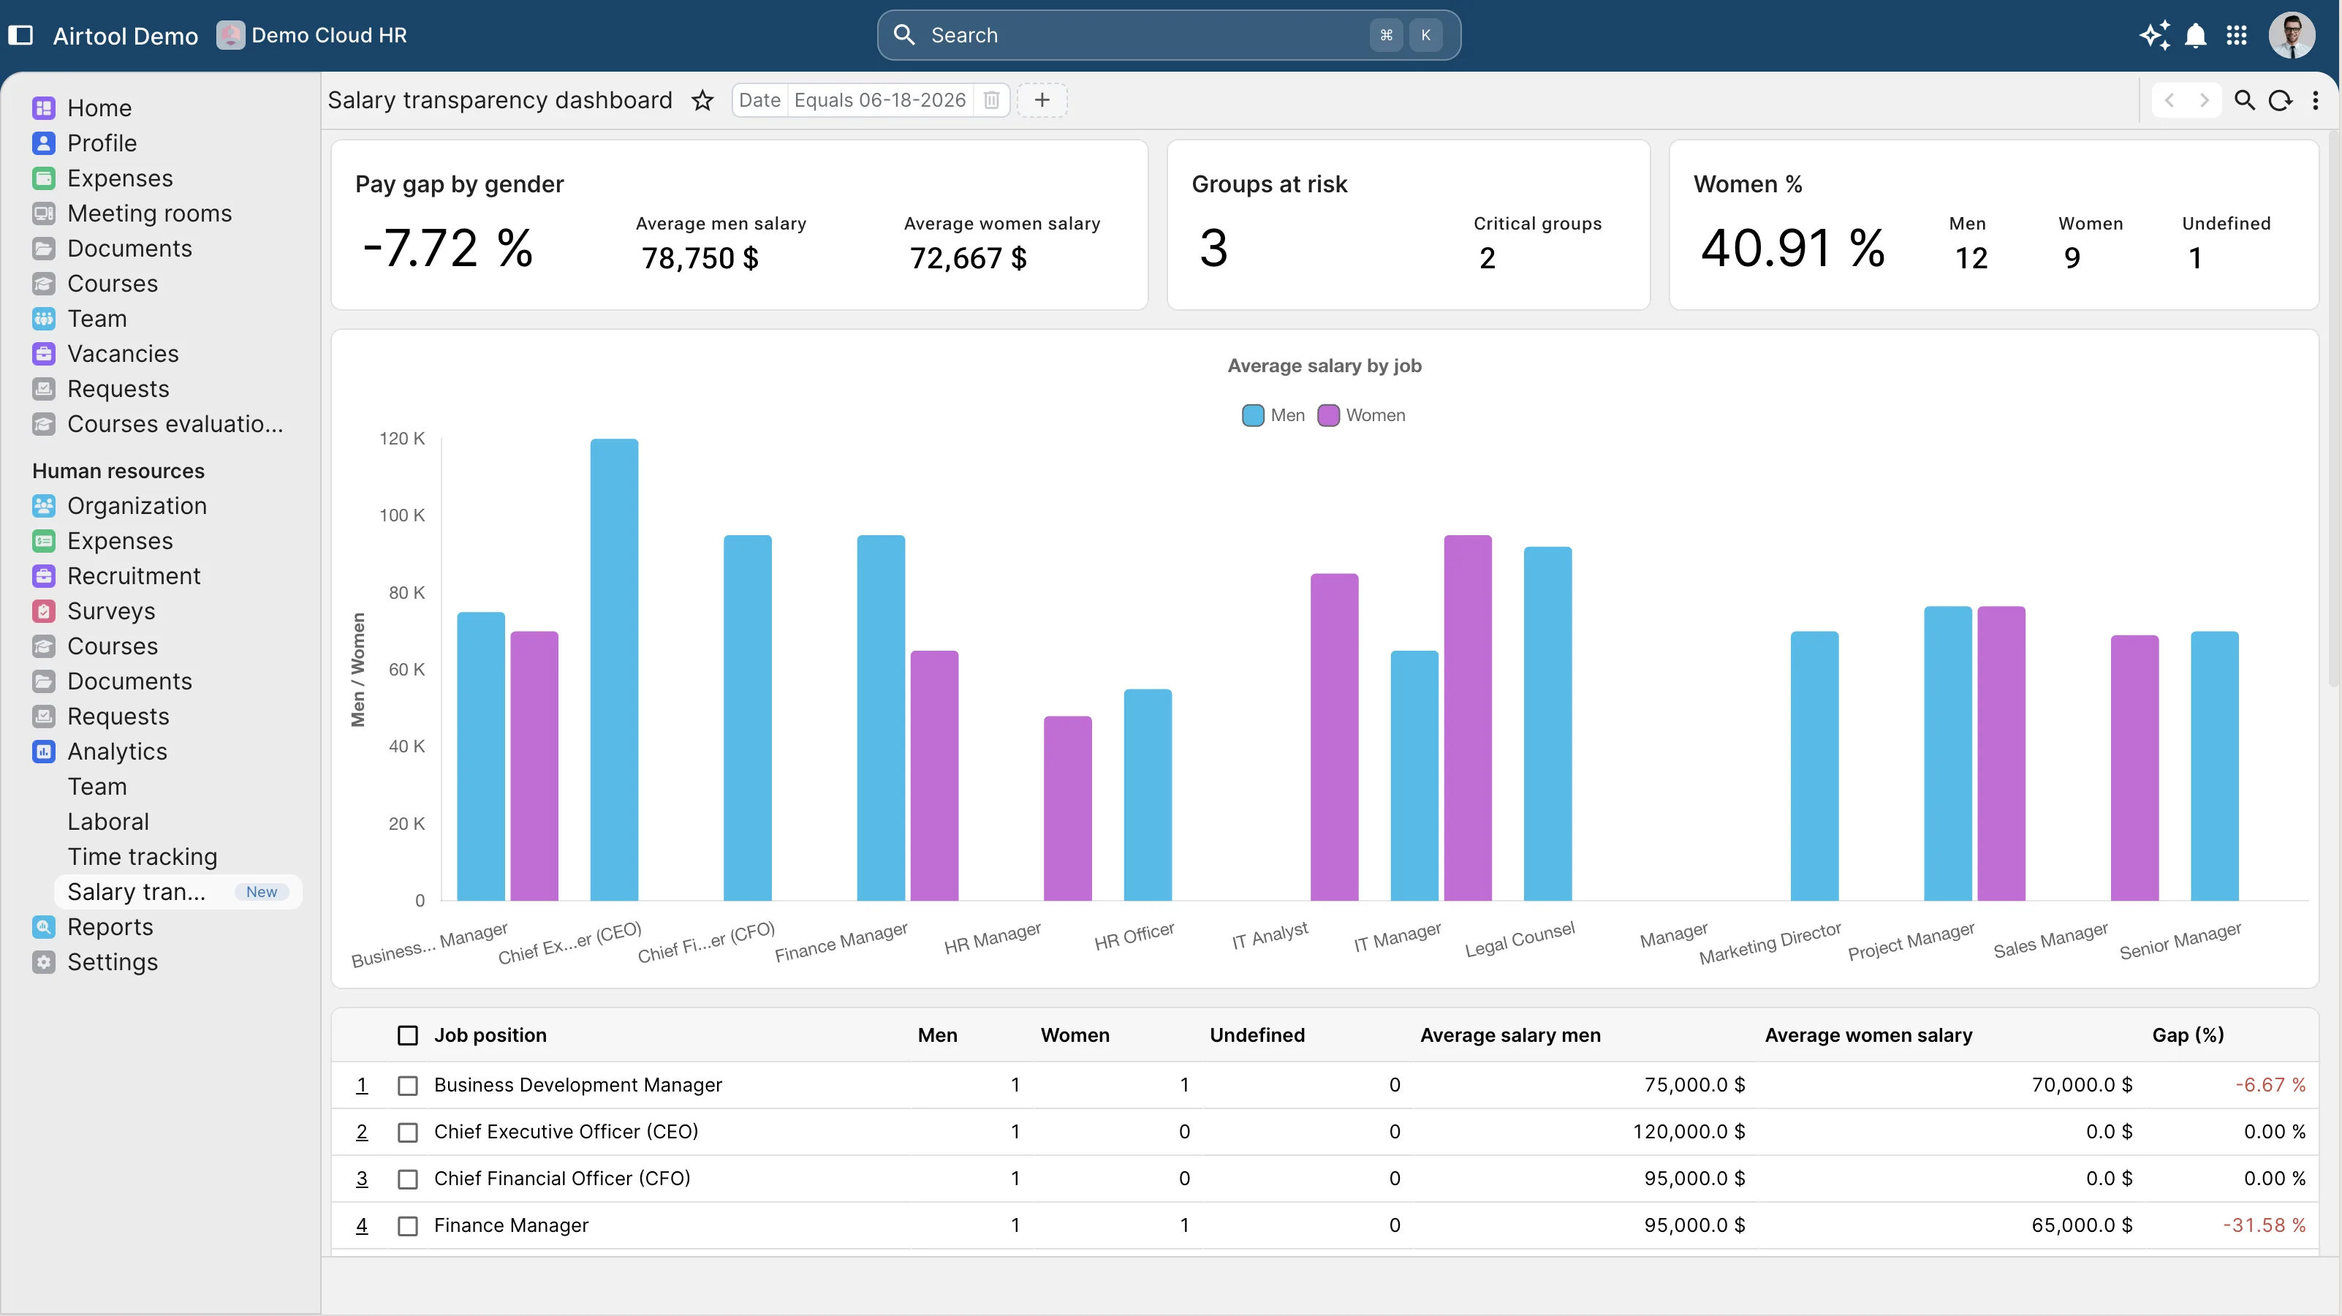
Task: Add a new filter with plus button
Action: pyautogui.click(x=1042, y=100)
